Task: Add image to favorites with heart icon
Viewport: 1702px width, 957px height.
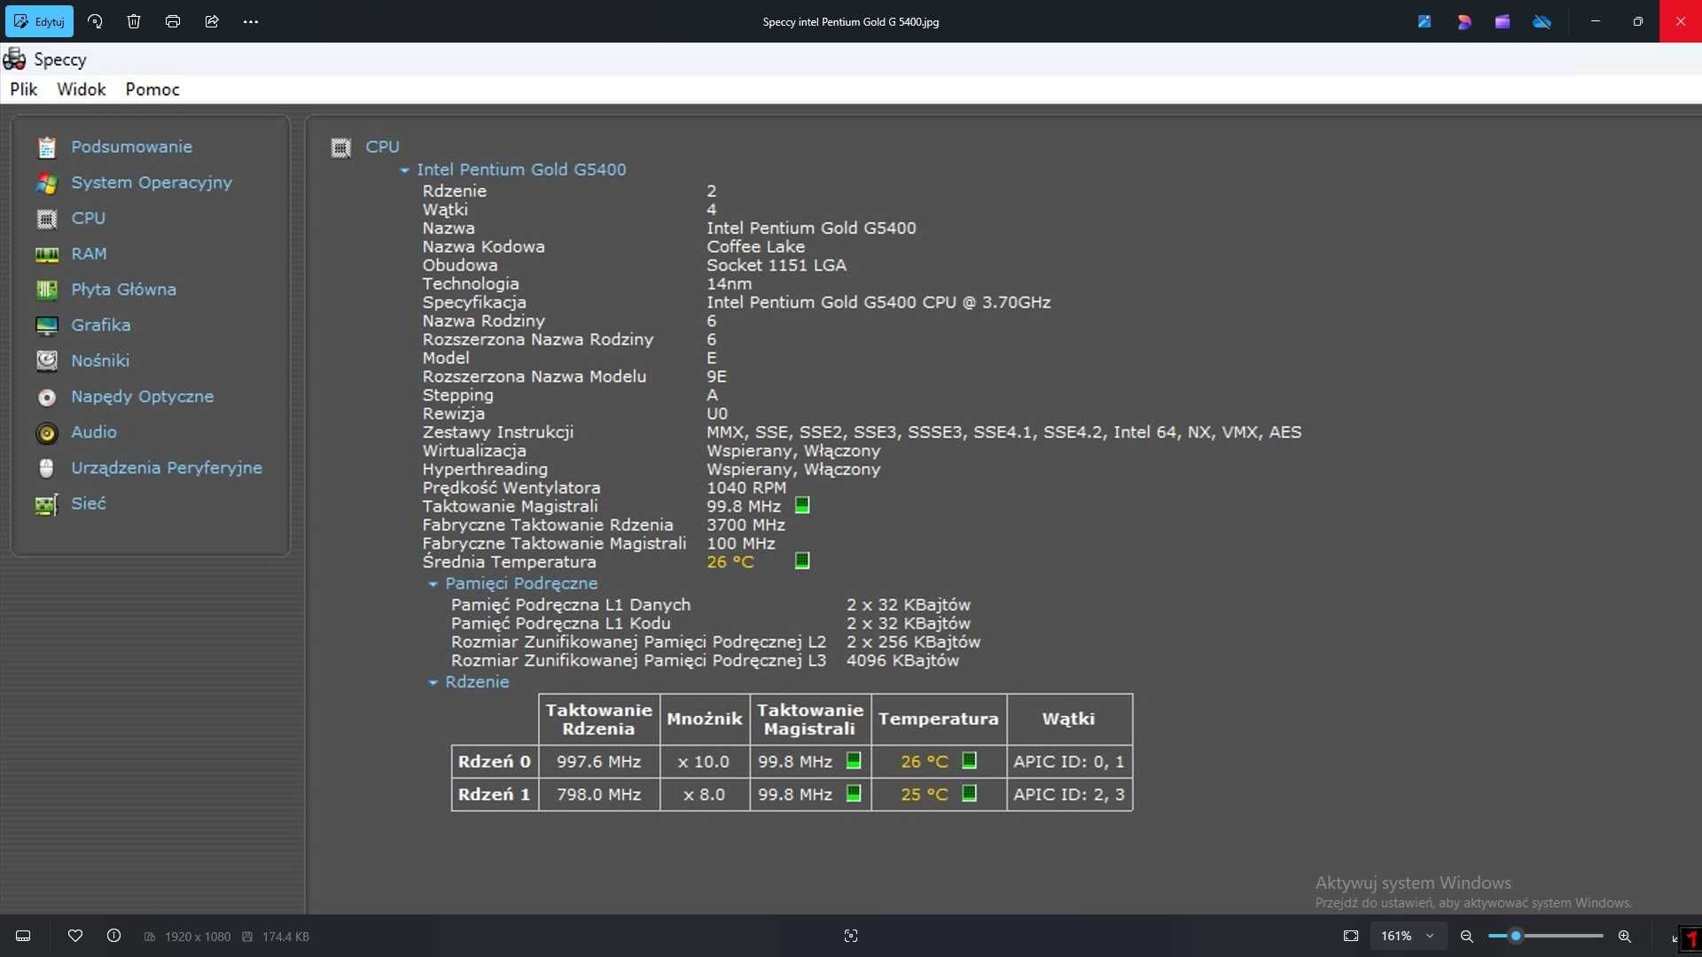Action: 75,936
